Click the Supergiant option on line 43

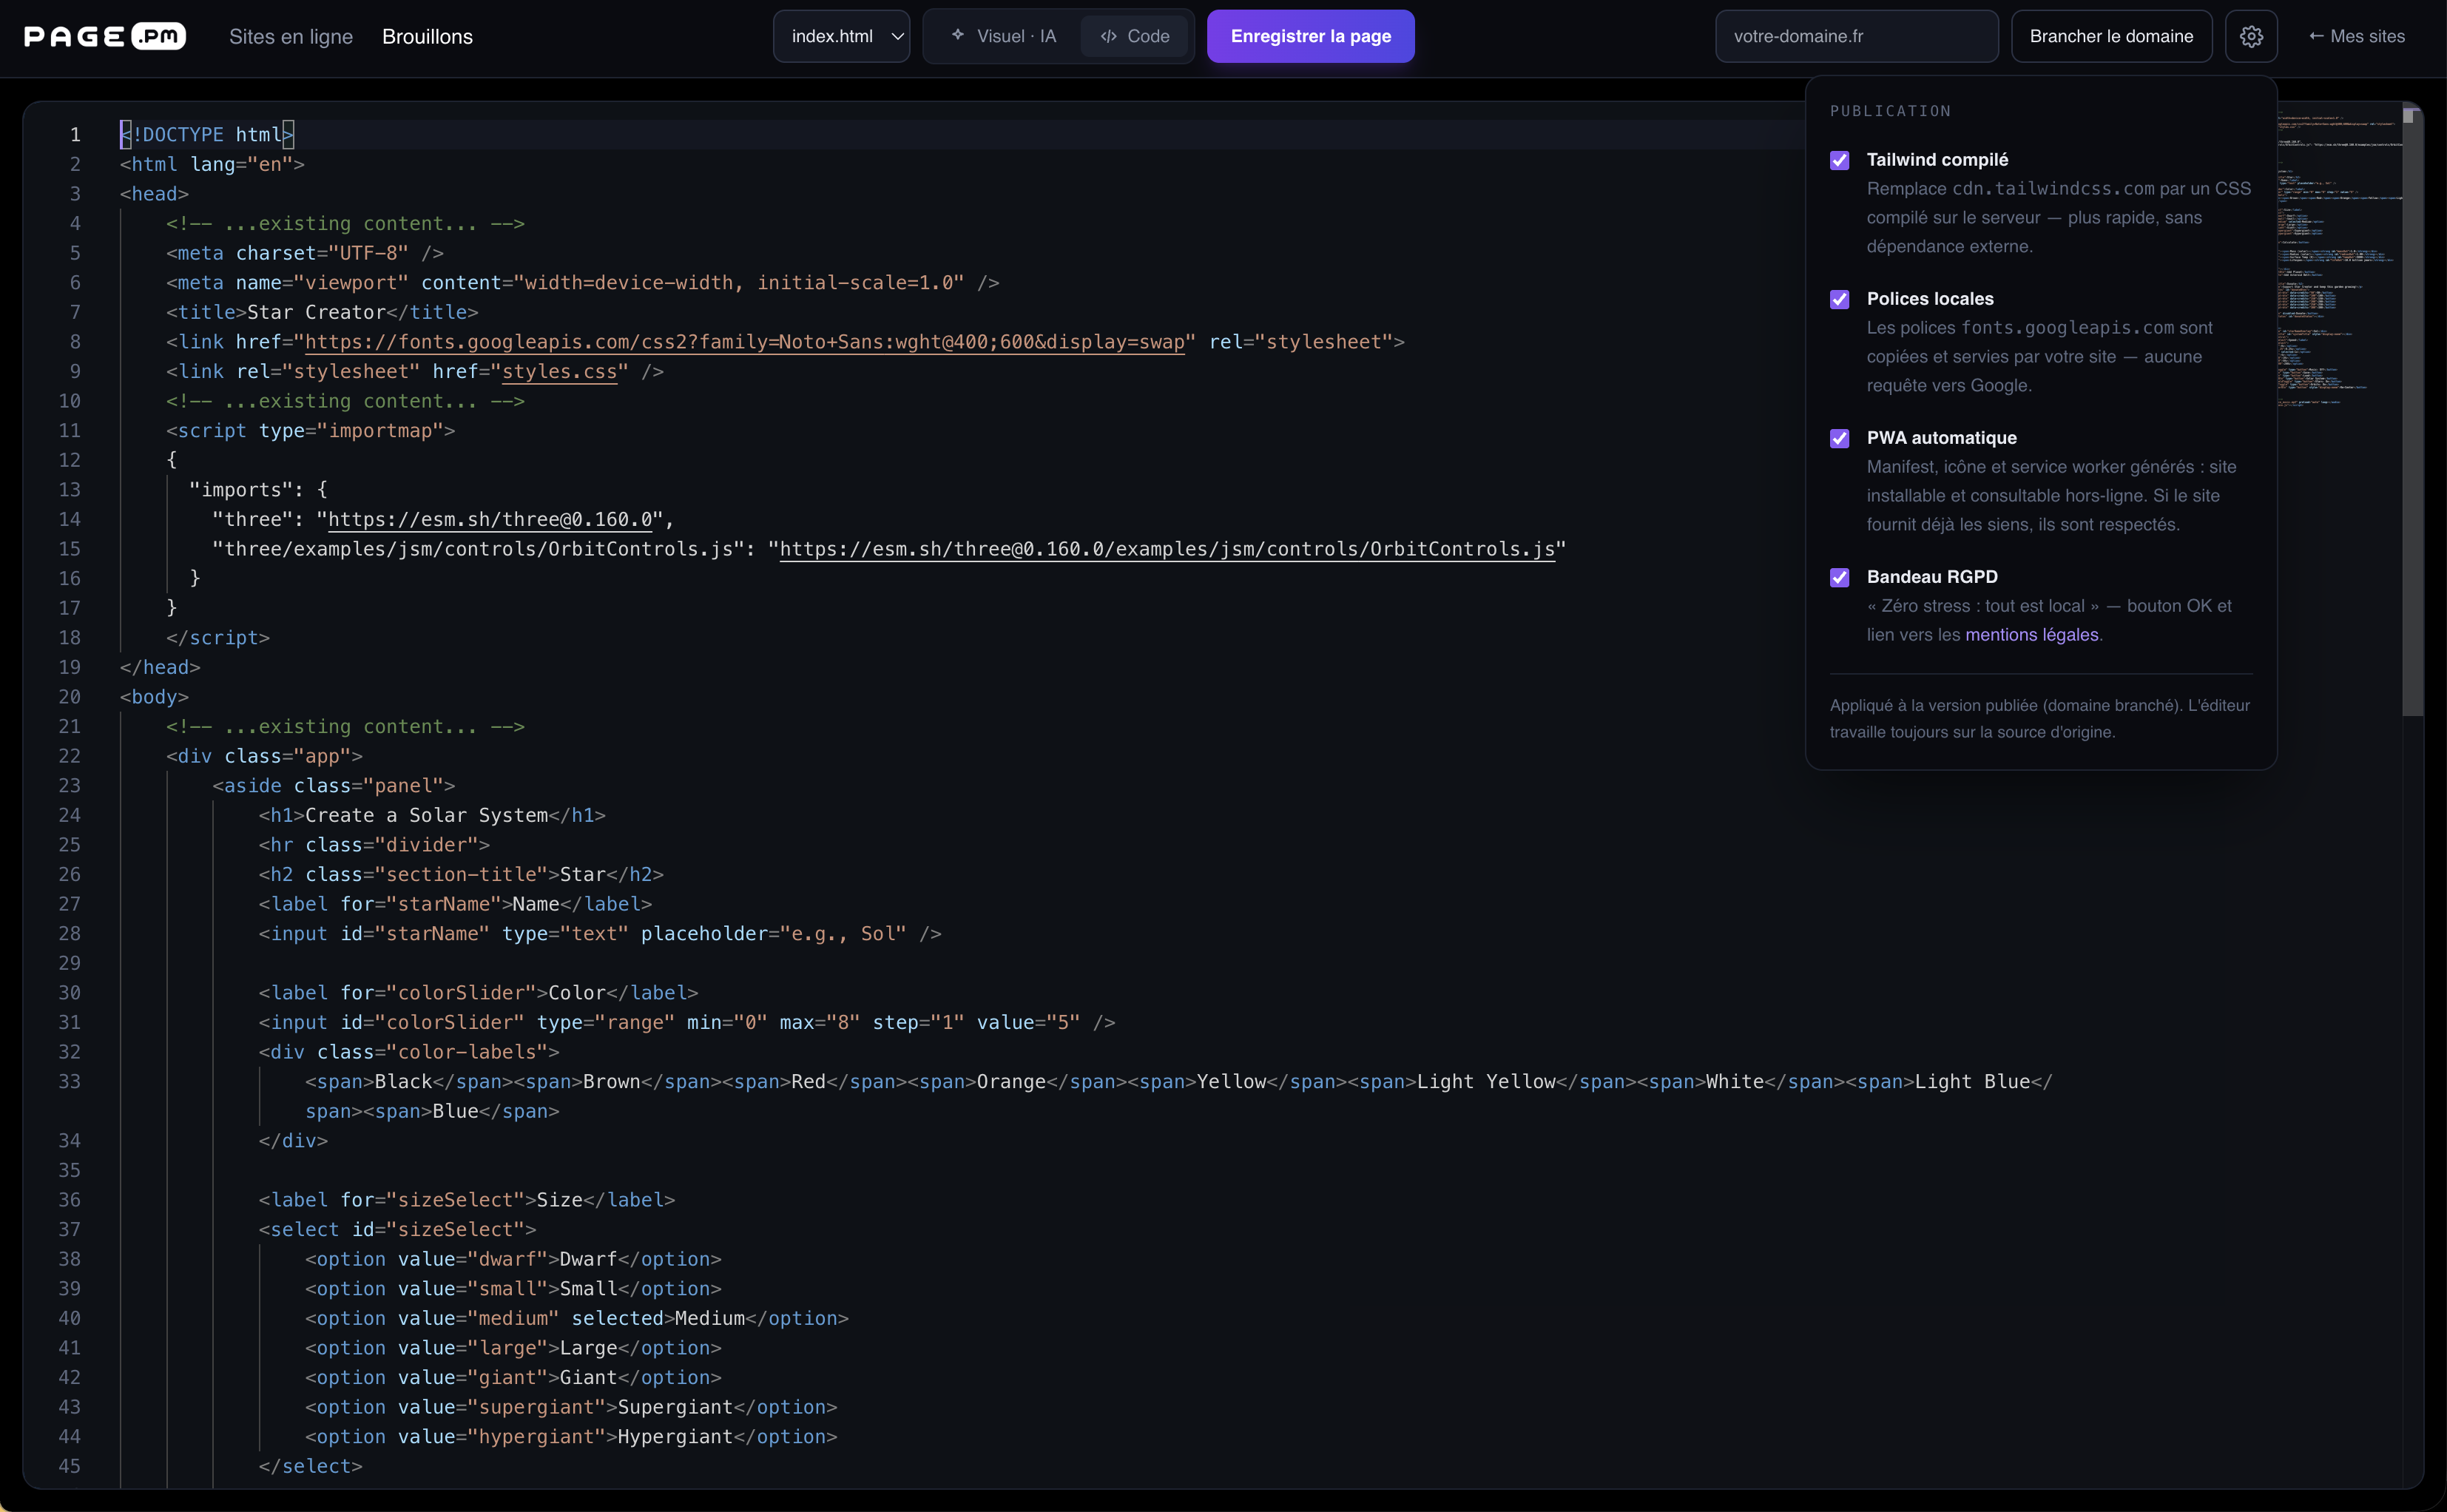[571, 1407]
